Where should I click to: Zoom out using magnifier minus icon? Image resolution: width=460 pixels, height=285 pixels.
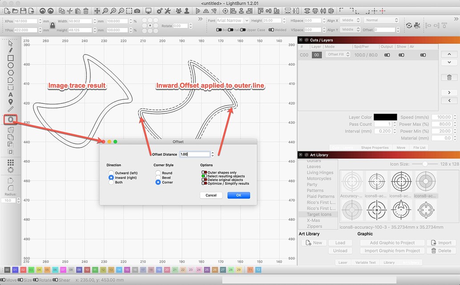click(121, 11)
